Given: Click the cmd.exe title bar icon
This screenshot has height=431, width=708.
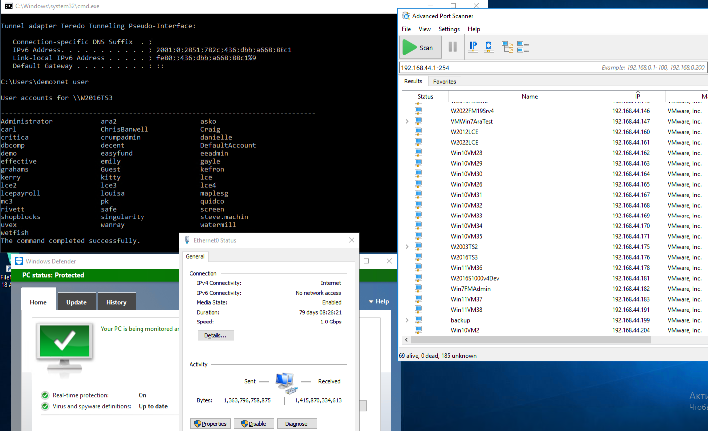Looking at the screenshot, I should (8, 6).
